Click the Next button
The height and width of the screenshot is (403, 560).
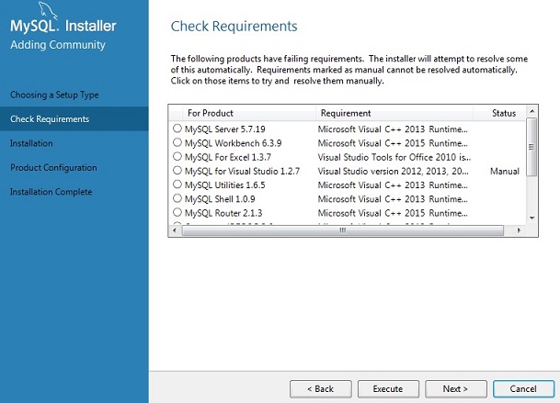point(456,388)
